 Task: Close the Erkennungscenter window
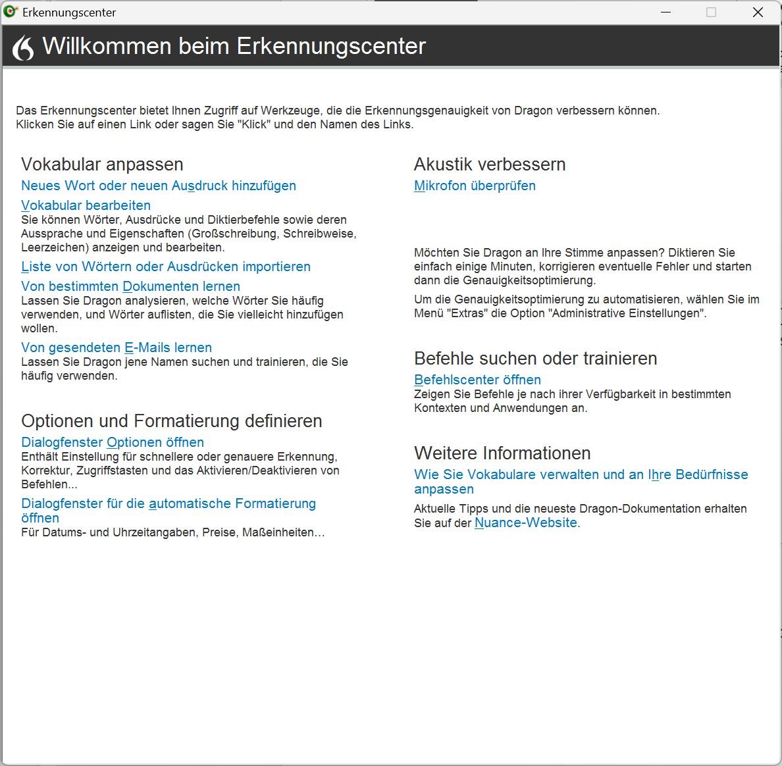(x=758, y=12)
